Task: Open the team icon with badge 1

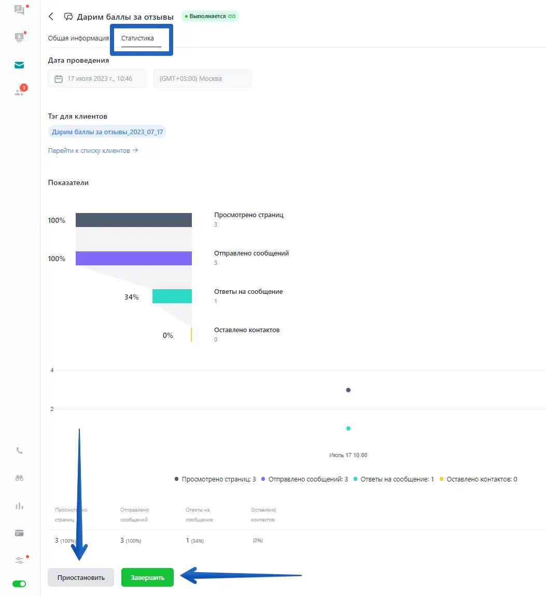Action: [19, 92]
